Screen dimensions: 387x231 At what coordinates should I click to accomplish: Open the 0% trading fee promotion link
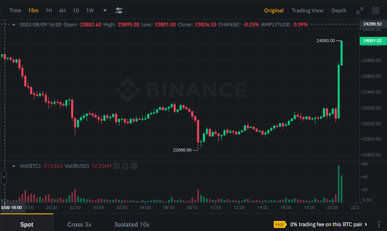(x=329, y=224)
